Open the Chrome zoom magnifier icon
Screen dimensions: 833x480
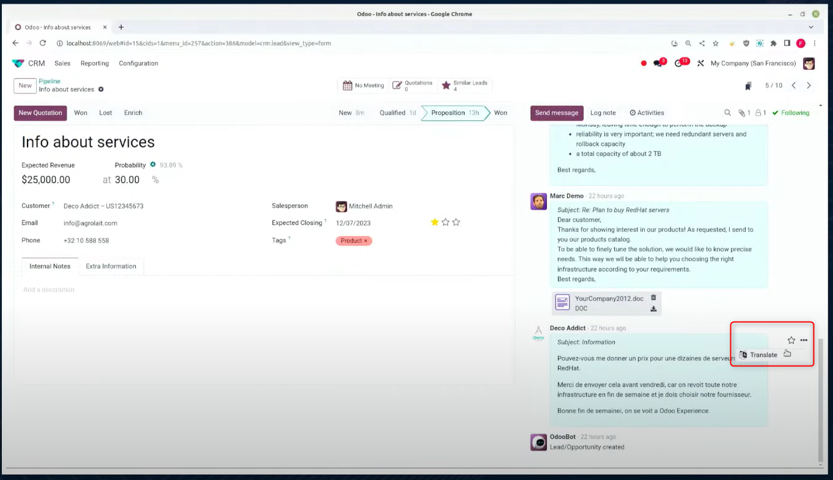[x=688, y=43]
